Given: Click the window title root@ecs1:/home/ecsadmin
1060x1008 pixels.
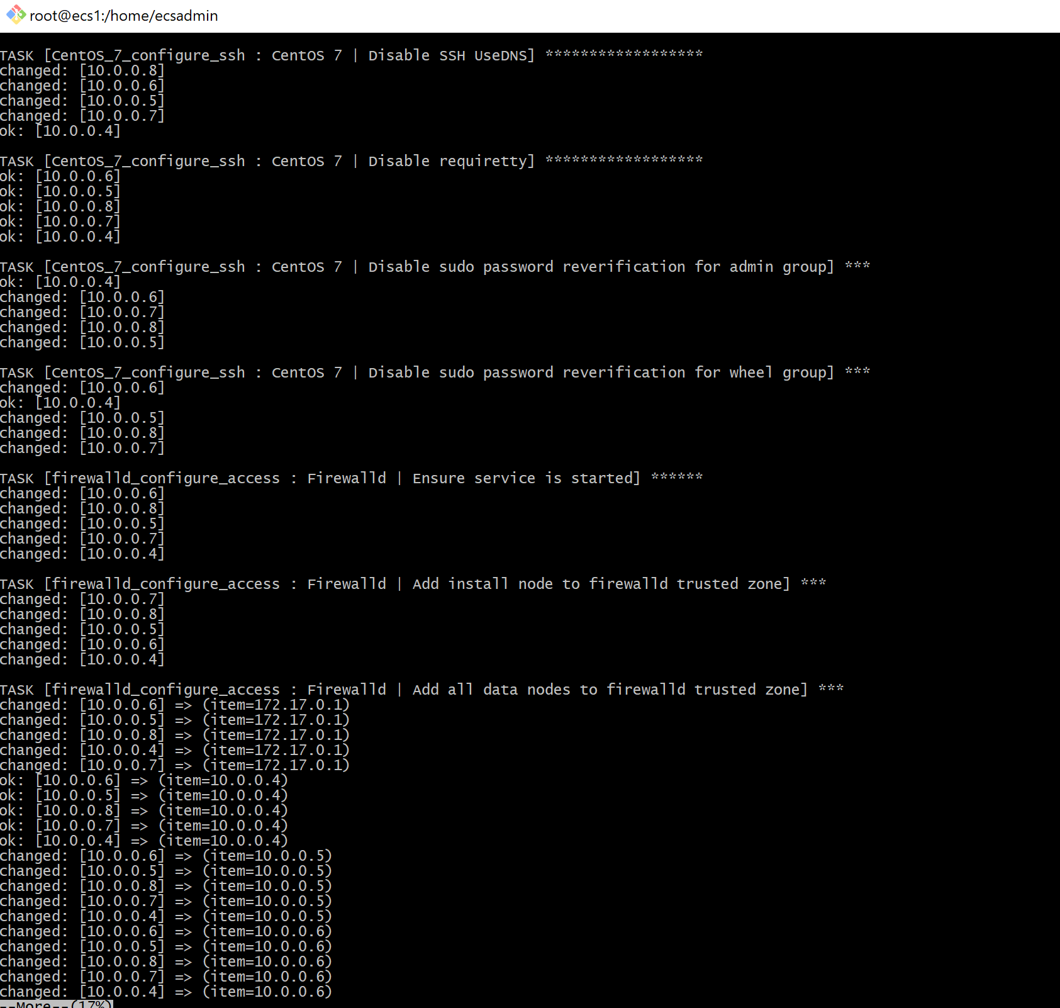Looking at the screenshot, I should coord(124,16).
